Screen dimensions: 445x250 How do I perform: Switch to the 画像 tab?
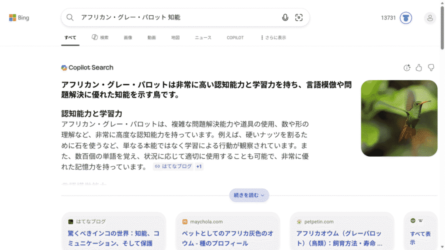coord(128,38)
